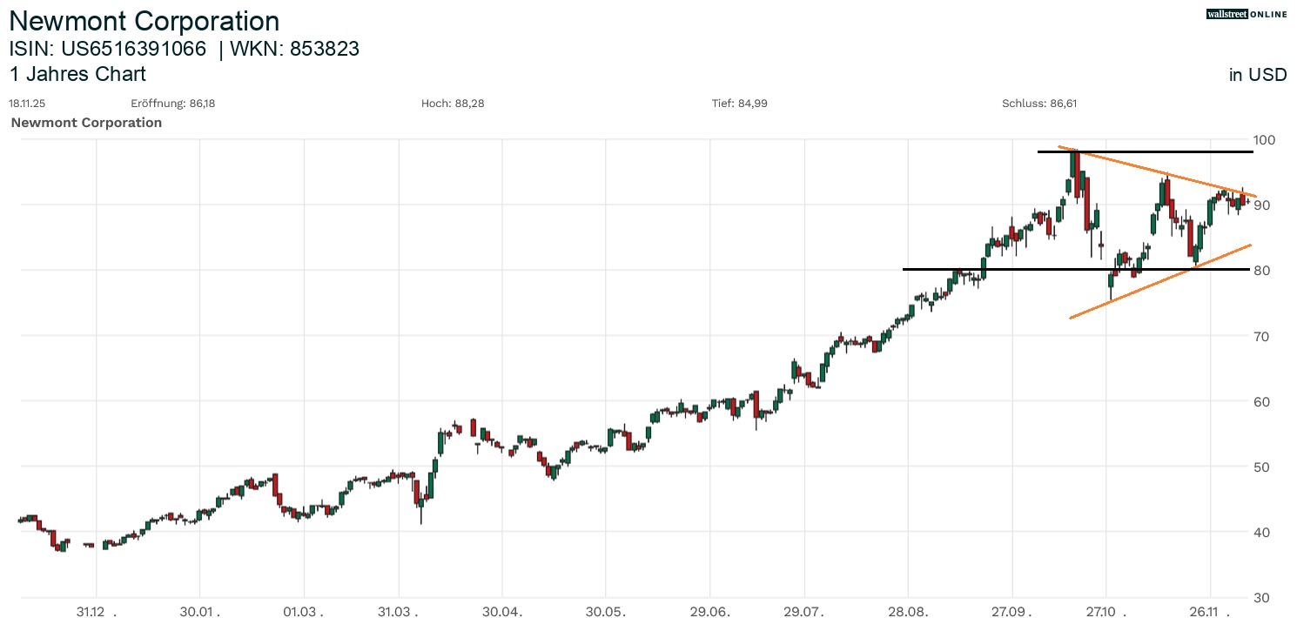Screen dimensions: 1297x618
Task: Click the 18.11.25 date label
Action: click(x=27, y=104)
